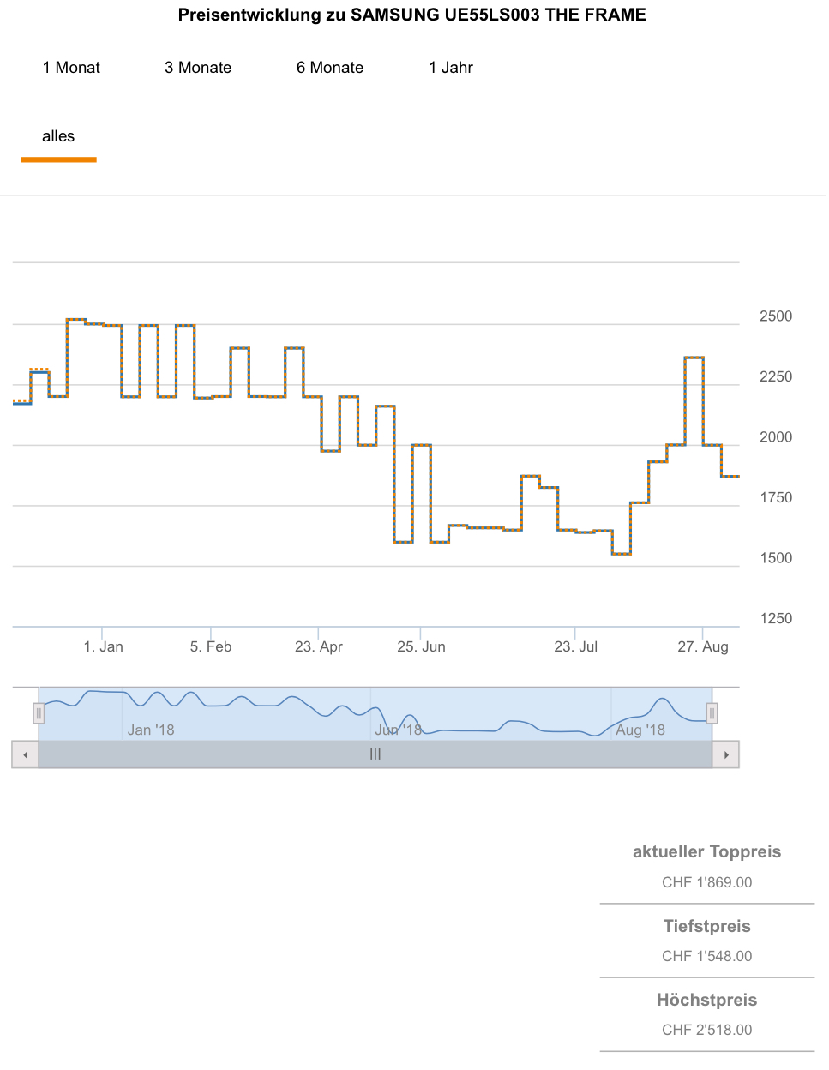Choose the 6 Monate time range
Image resolution: width=829 pixels, height=1070 pixels.
pyautogui.click(x=330, y=68)
